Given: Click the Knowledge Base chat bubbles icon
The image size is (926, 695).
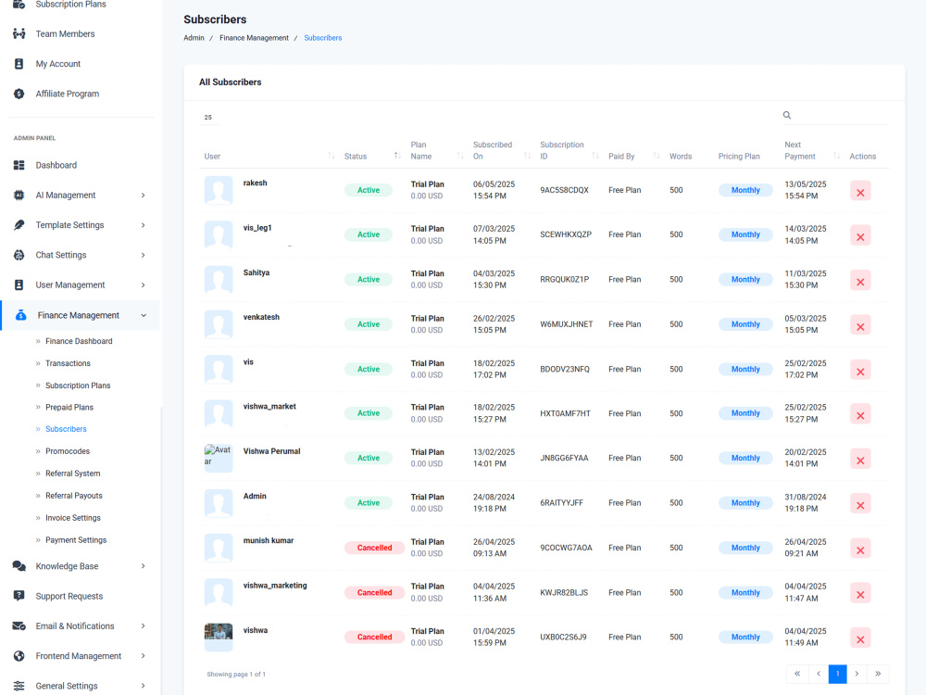Looking at the screenshot, I should coord(19,566).
